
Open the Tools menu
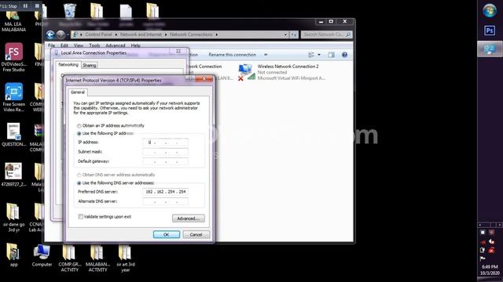pyautogui.click(x=94, y=45)
